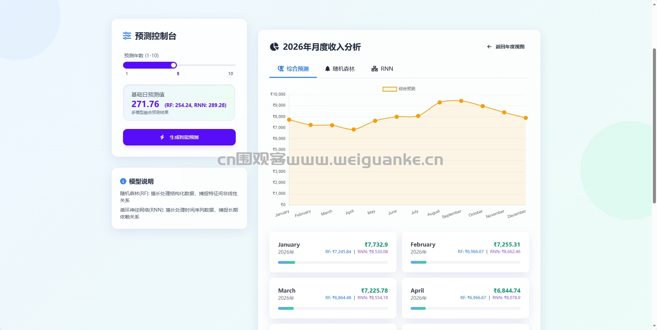Click the left arrow icon for 返回年度视图
Image resolution: width=657 pixels, height=330 pixels.
coord(489,47)
